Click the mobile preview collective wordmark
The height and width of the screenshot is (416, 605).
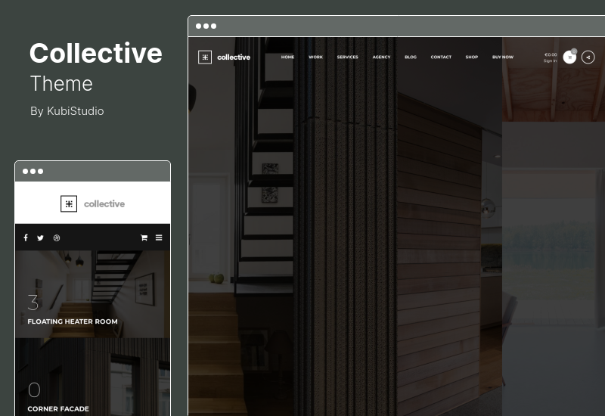[x=104, y=203]
